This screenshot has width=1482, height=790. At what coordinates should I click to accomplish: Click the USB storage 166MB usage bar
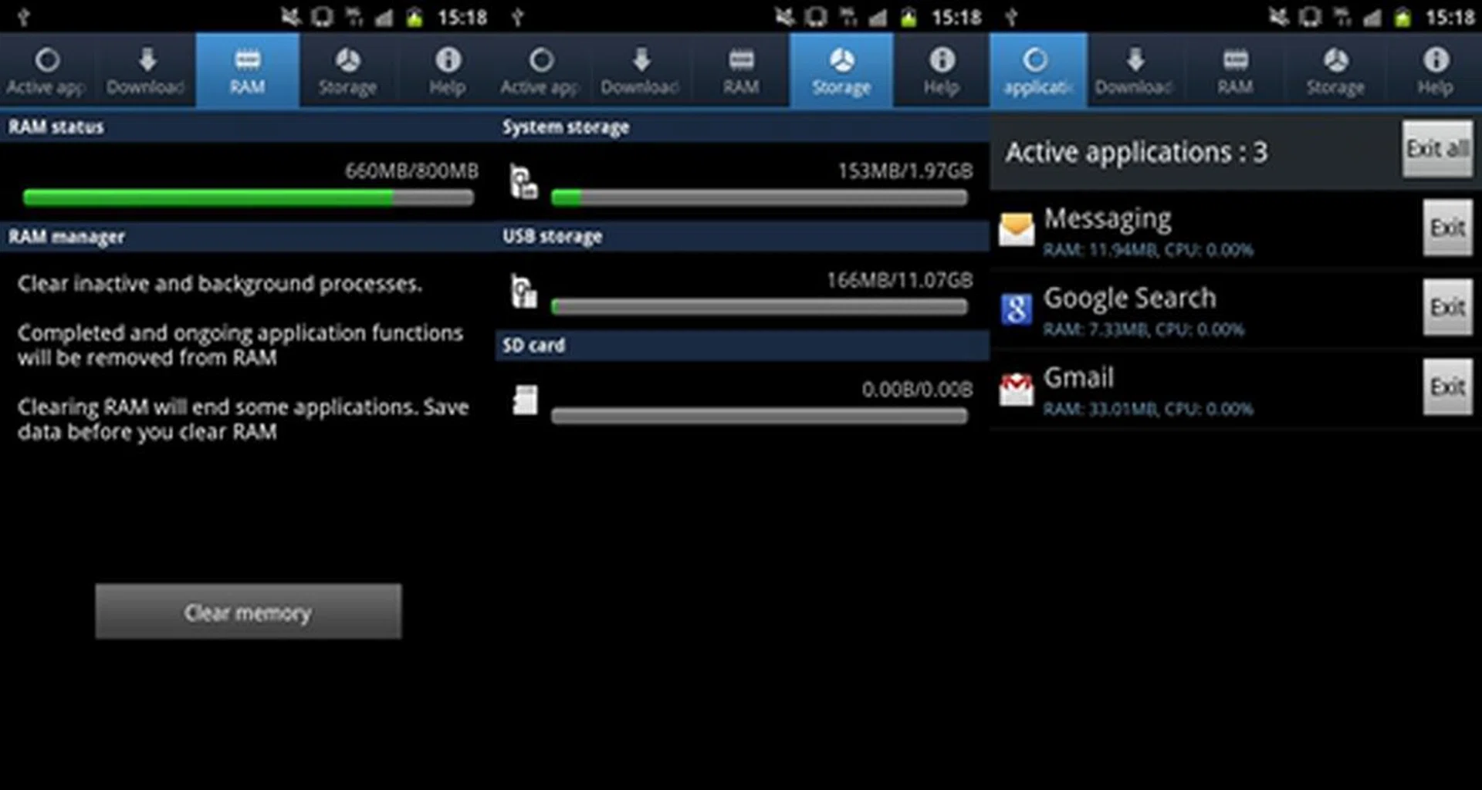[x=759, y=307]
